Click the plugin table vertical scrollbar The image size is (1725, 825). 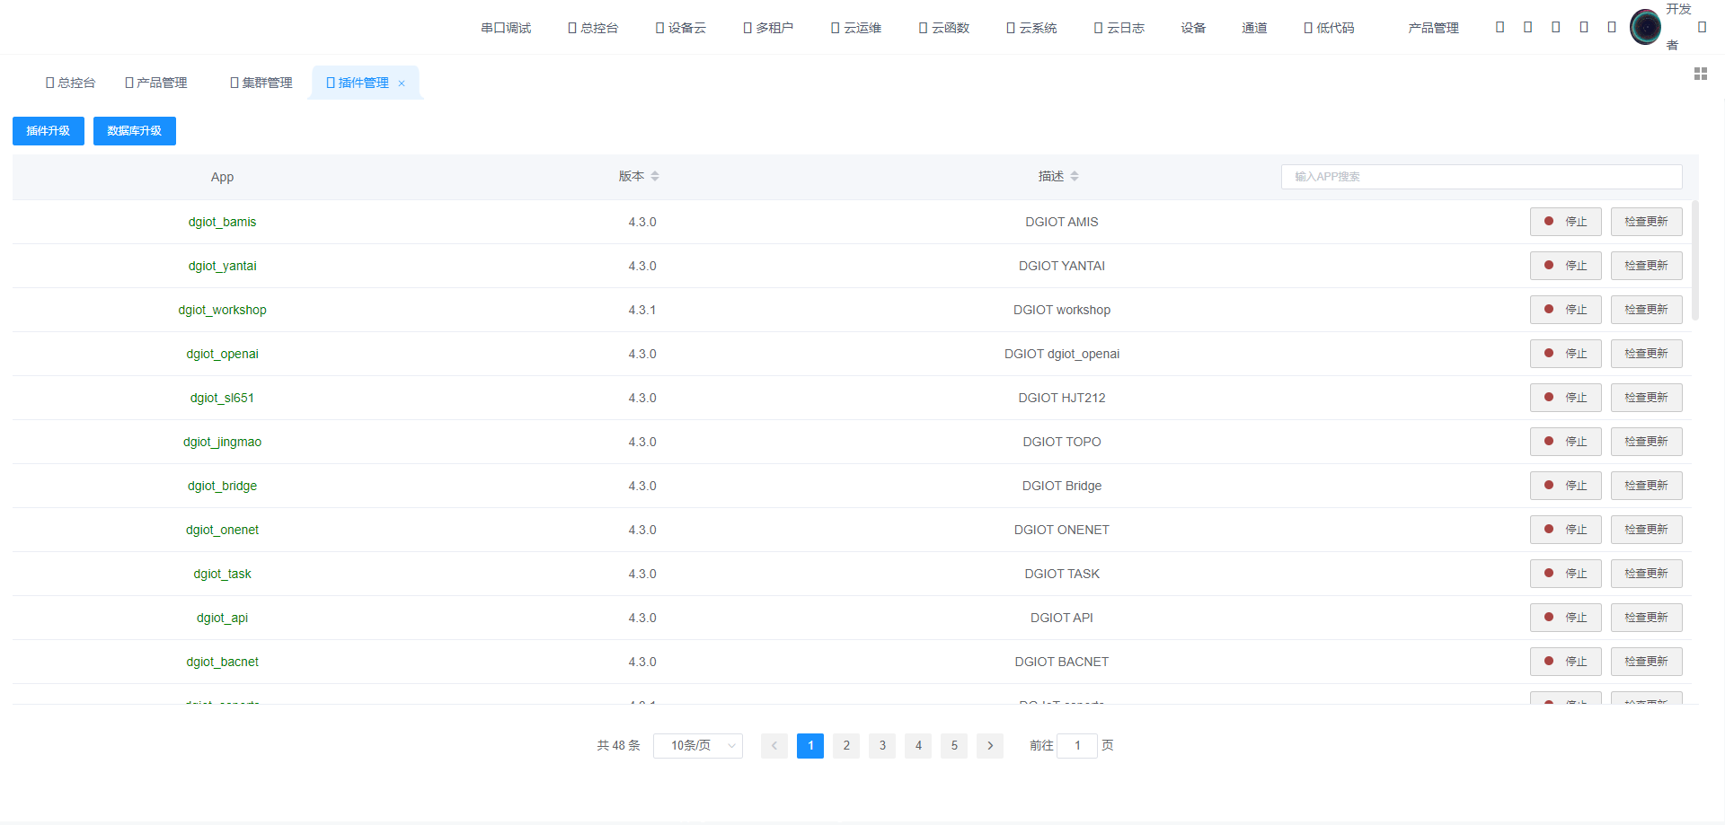[x=1694, y=260]
